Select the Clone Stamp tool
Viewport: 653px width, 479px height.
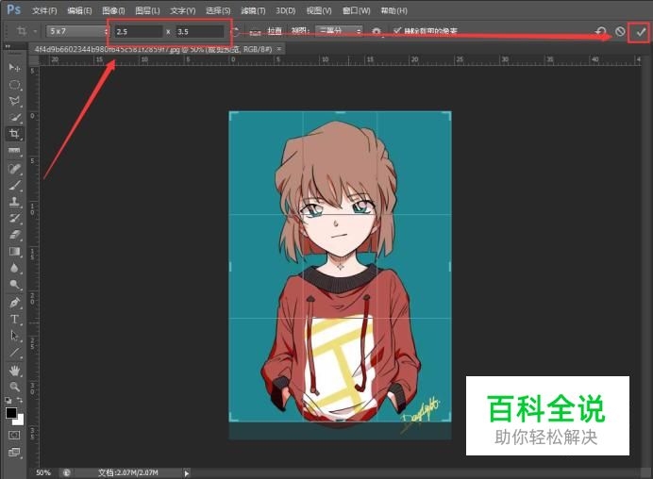click(15, 202)
